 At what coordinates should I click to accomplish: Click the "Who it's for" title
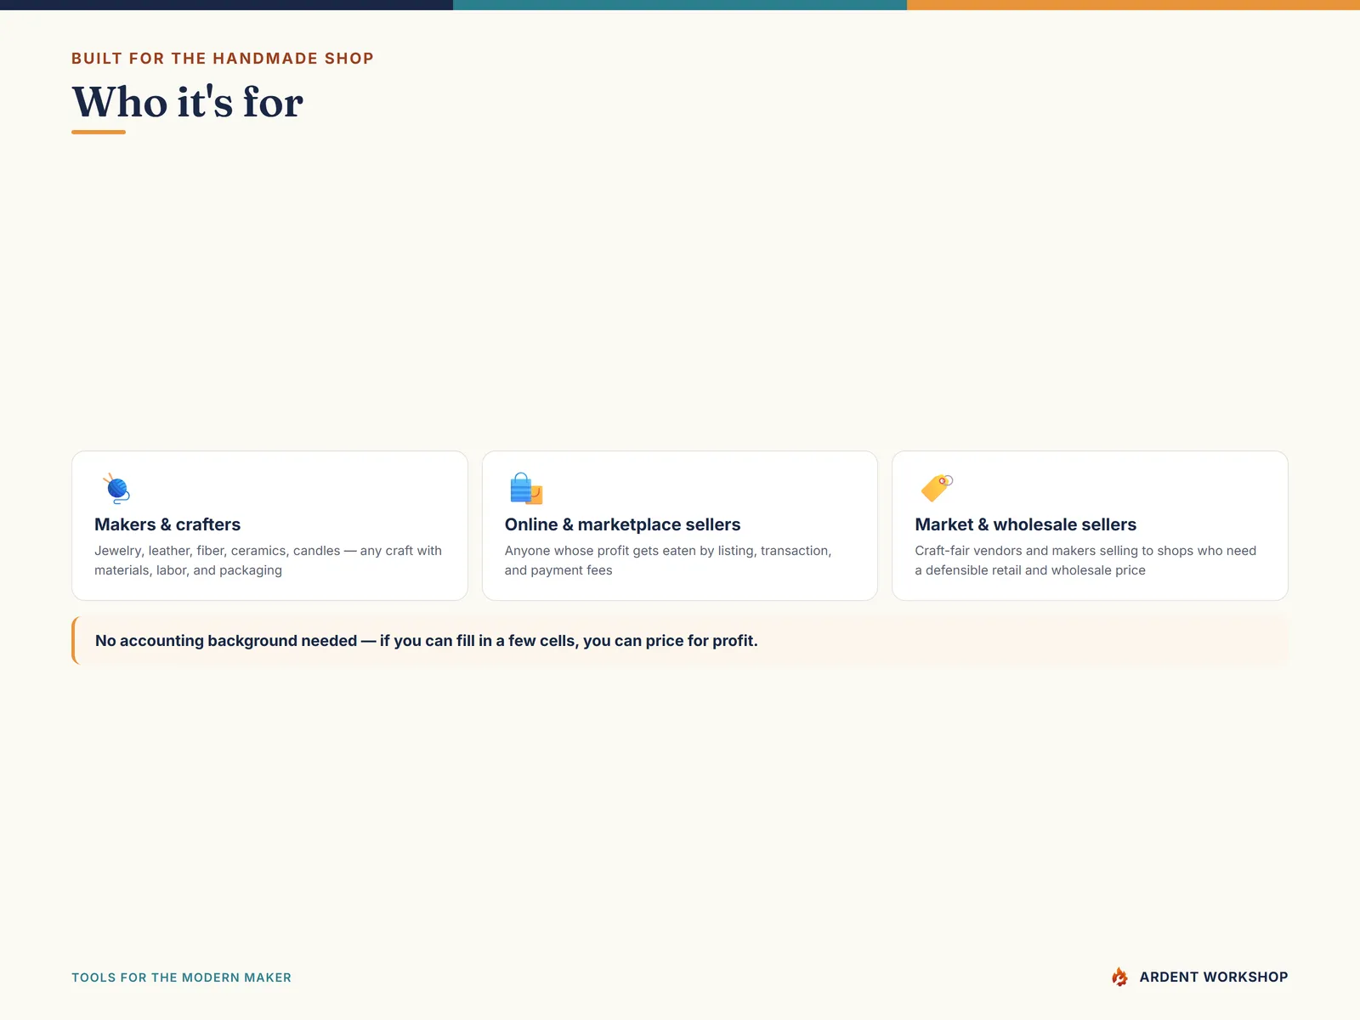(x=187, y=102)
